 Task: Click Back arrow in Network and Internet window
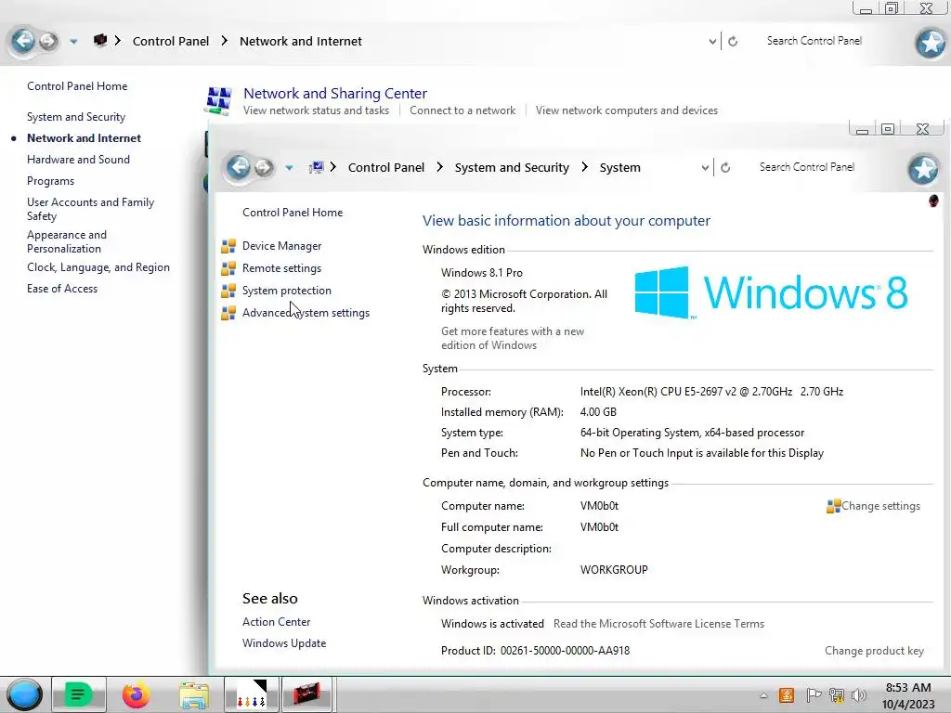coord(23,41)
